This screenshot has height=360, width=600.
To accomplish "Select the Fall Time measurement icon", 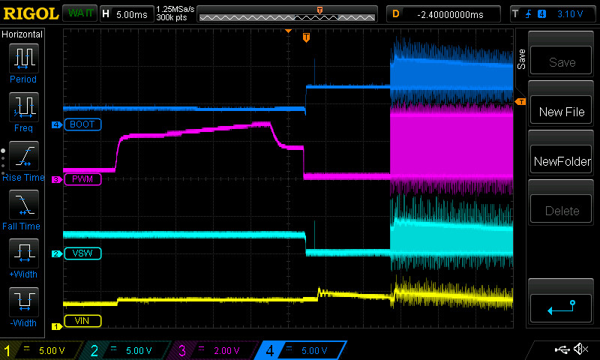I will coord(24,205).
